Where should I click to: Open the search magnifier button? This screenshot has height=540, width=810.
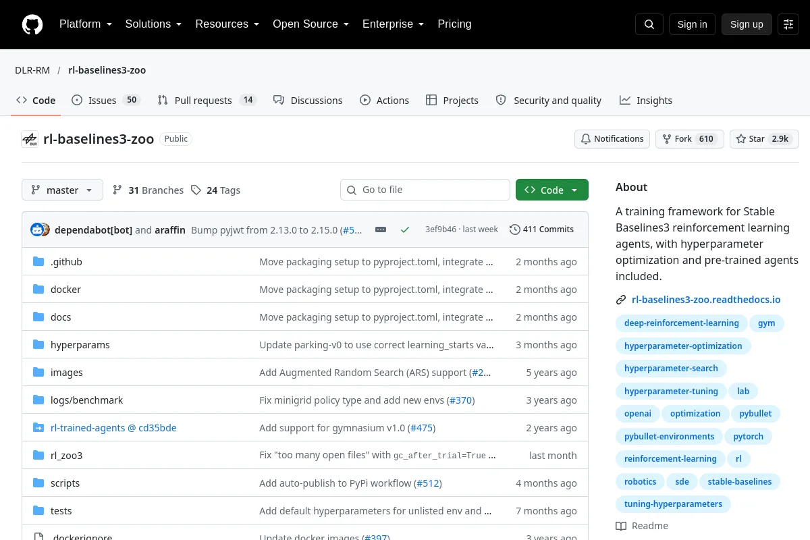click(649, 24)
